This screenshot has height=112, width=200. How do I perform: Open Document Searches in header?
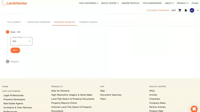pyautogui.click(x=158, y=11)
